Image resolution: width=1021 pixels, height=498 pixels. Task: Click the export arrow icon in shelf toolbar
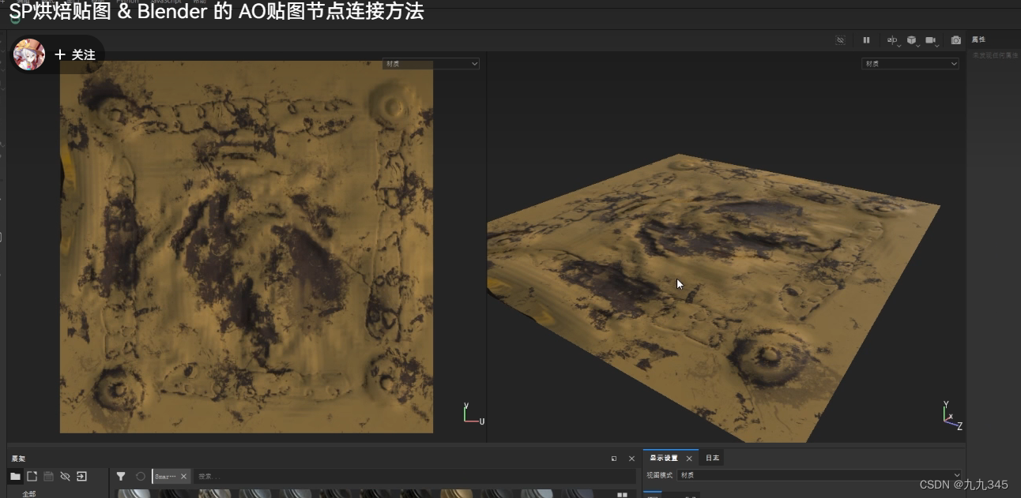81,477
